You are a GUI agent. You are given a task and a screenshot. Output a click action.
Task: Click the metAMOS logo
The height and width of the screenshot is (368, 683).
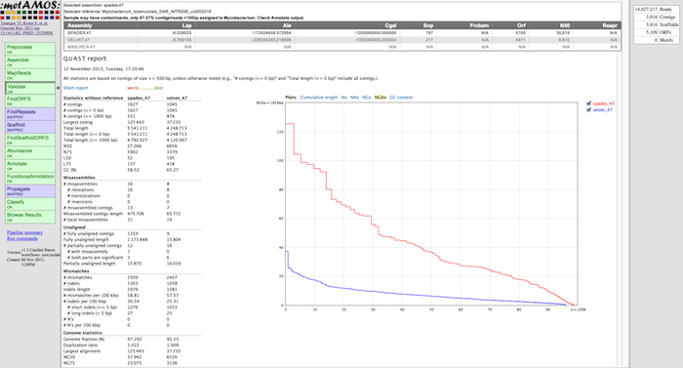[x=30, y=9]
